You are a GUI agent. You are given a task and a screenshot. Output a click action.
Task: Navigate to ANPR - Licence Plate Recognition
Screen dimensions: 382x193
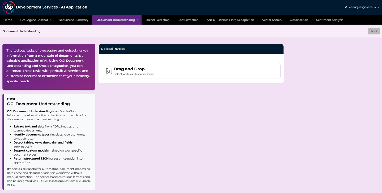tap(230, 20)
